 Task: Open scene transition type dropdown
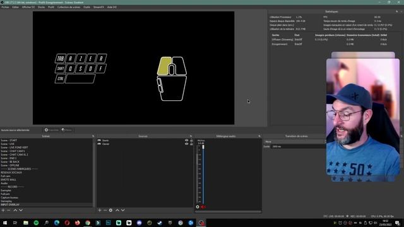point(295,142)
